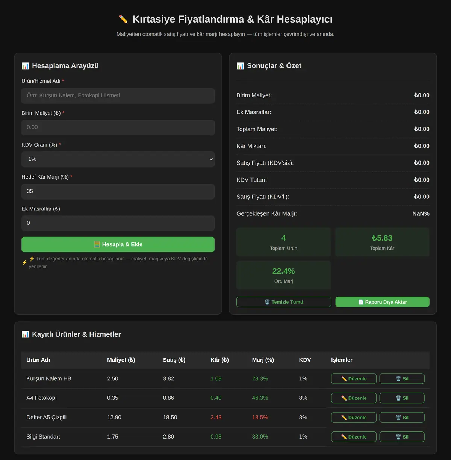Click the Toplam Ürün stat card
The height and width of the screenshot is (460, 451).
pyautogui.click(x=284, y=242)
